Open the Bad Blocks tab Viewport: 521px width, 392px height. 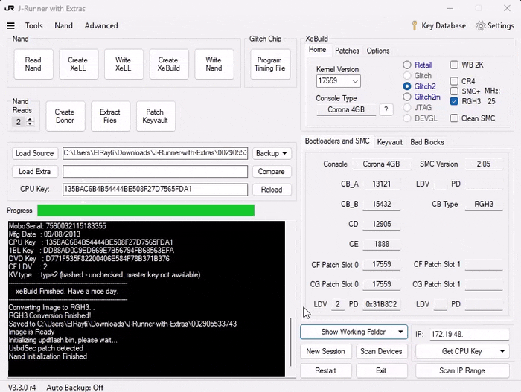pos(427,142)
